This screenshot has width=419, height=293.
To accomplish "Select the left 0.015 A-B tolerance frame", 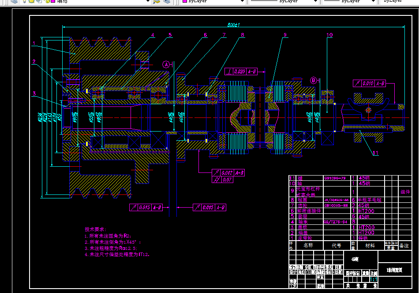I will tap(146, 207).
